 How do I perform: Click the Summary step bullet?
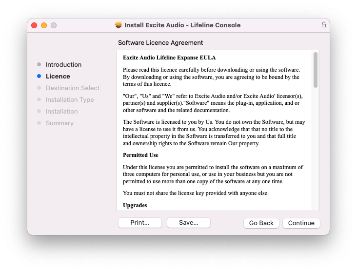coord(39,123)
